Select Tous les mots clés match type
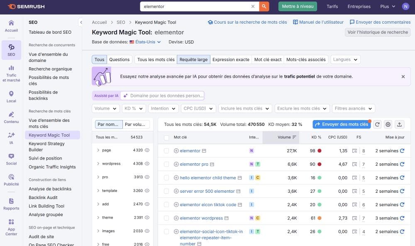 click(156, 60)
